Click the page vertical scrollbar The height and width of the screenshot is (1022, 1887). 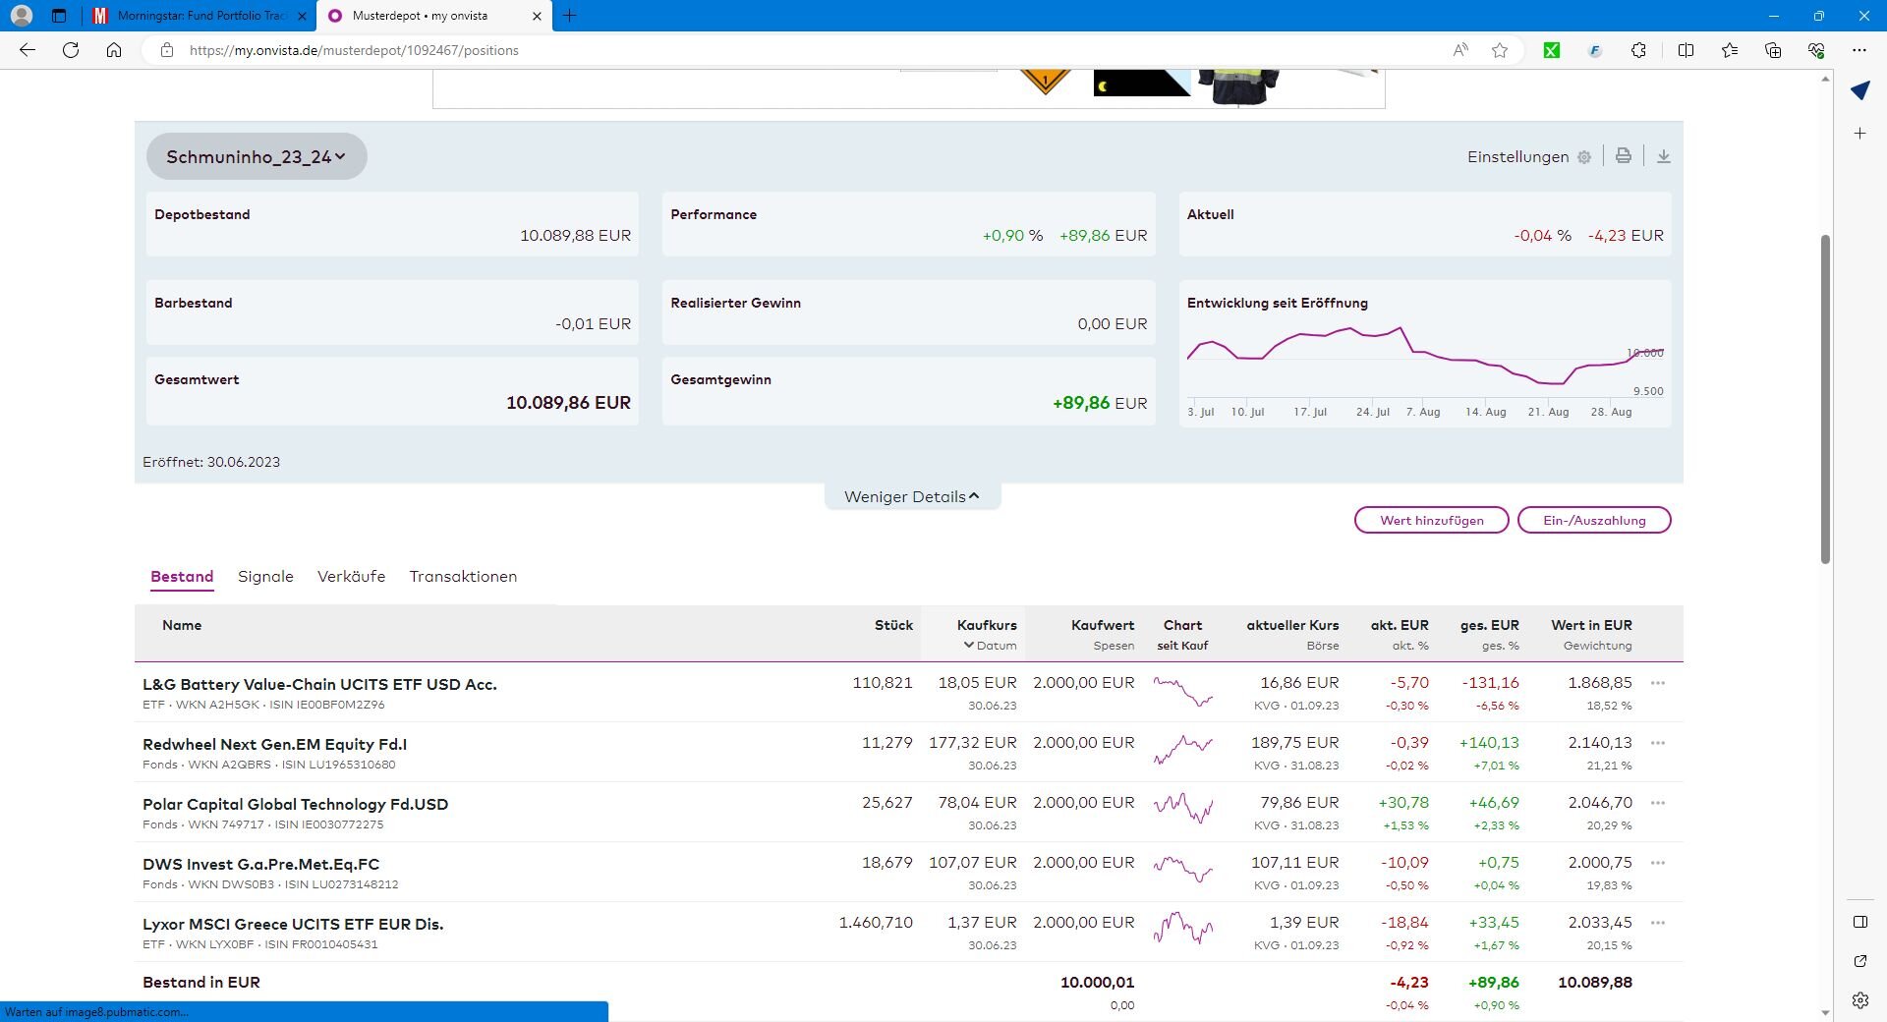click(1825, 398)
